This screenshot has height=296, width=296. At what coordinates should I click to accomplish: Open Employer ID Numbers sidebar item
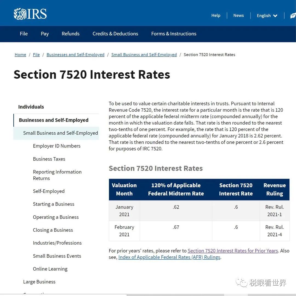pyautogui.click(x=56, y=146)
